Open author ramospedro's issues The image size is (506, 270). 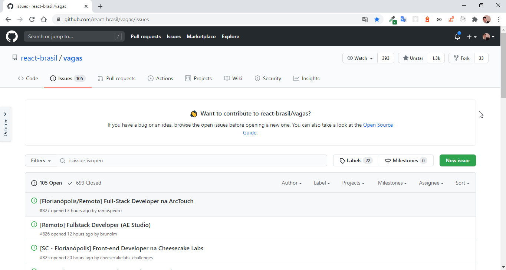coord(110,211)
